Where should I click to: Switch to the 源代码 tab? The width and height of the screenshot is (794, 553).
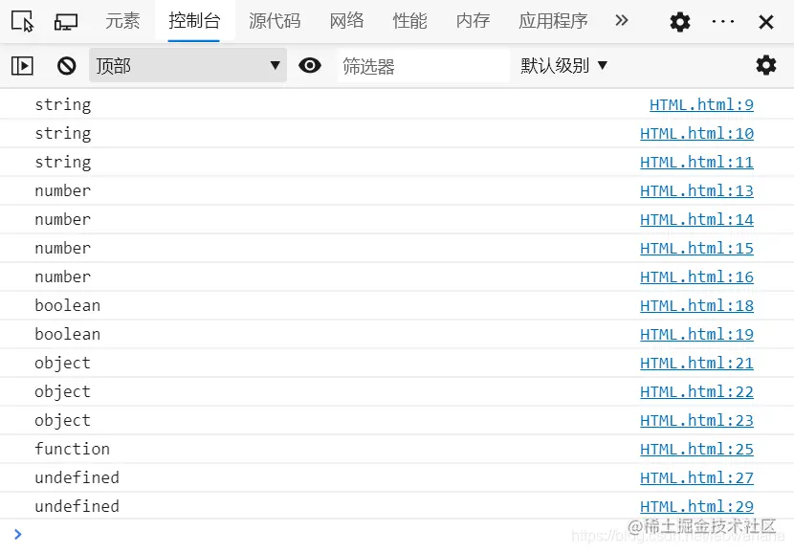tap(275, 21)
